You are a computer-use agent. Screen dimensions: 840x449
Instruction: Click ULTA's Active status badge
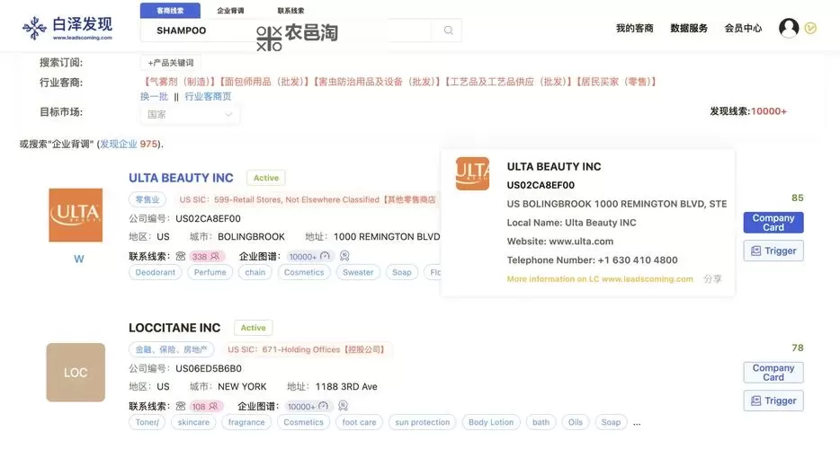(266, 178)
